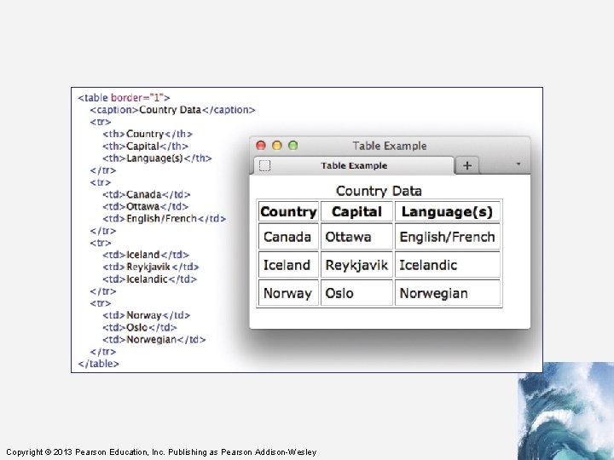Click the Capital header cell

(356, 211)
